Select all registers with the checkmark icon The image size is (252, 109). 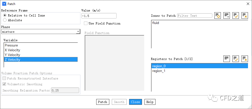tap(236, 58)
